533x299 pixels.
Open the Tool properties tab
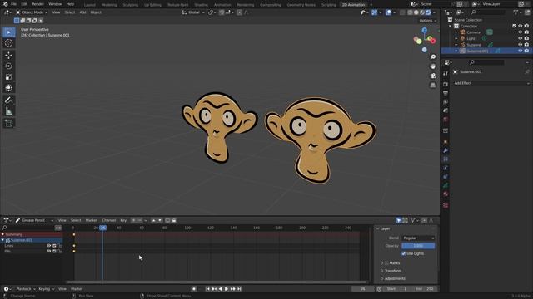tap(446, 74)
